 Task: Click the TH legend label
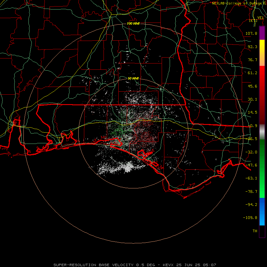[255, 231]
